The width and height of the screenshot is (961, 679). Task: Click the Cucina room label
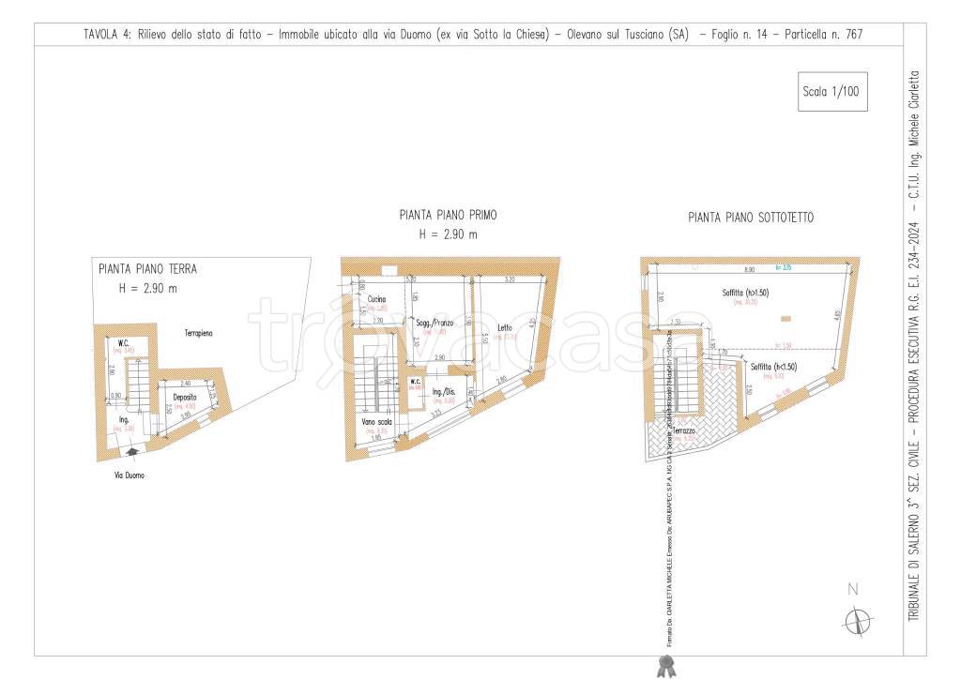tap(377, 299)
